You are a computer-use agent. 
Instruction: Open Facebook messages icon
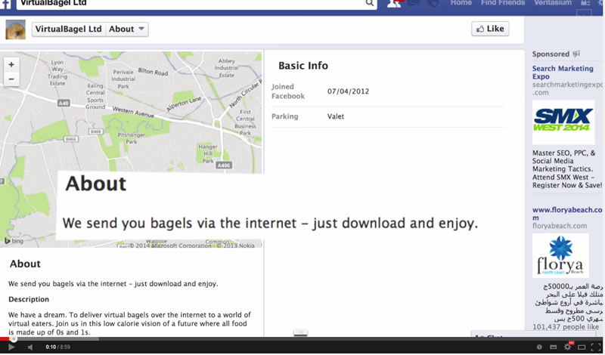414,3
